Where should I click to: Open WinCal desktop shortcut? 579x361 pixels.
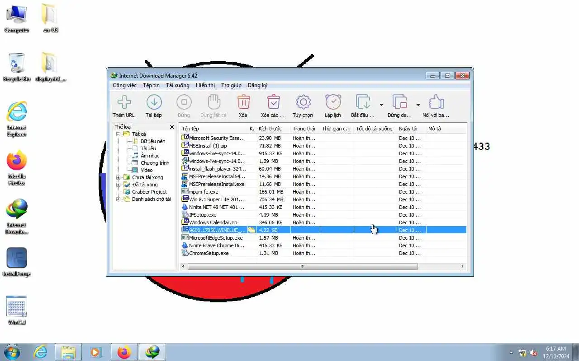point(17,310)
